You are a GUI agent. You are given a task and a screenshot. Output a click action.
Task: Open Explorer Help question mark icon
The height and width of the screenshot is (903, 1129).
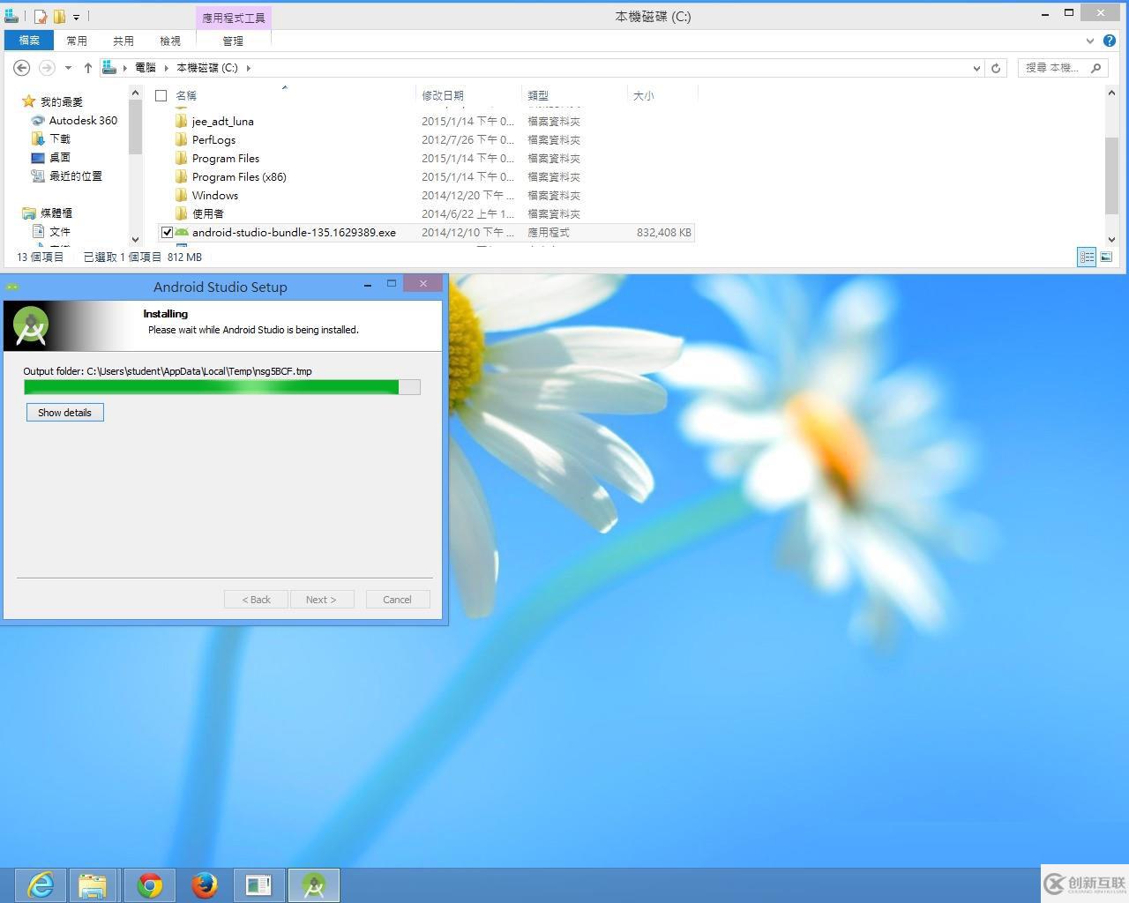1110,41
